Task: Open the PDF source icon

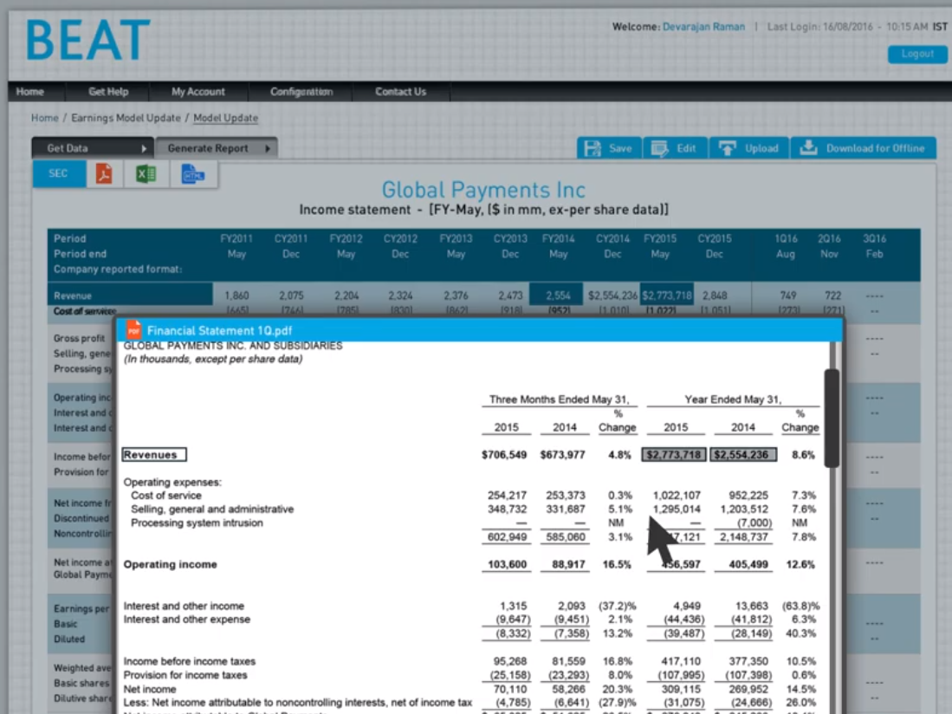Action: click(104, 174)
